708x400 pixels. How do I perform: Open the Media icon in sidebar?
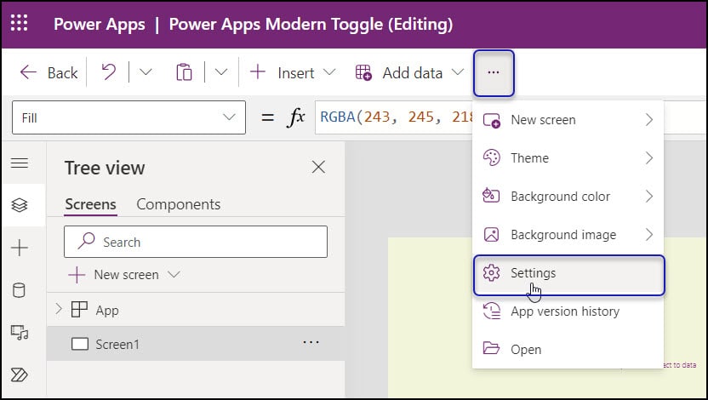(x=20, y=333)
